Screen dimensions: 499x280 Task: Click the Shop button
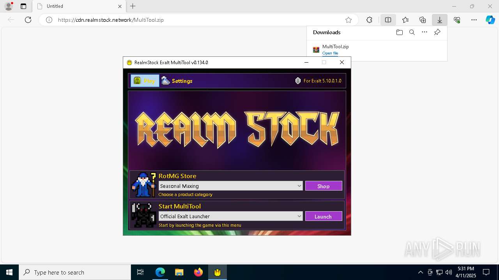pyautogui.click(x=324, y=186)
